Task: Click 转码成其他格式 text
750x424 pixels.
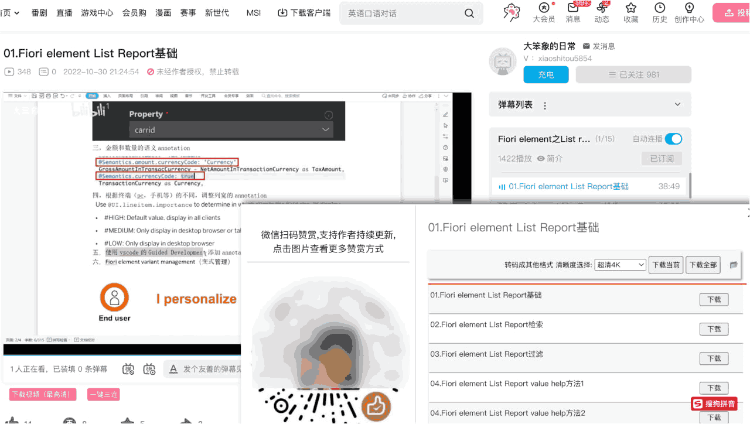Action: [x=529, y=265]
